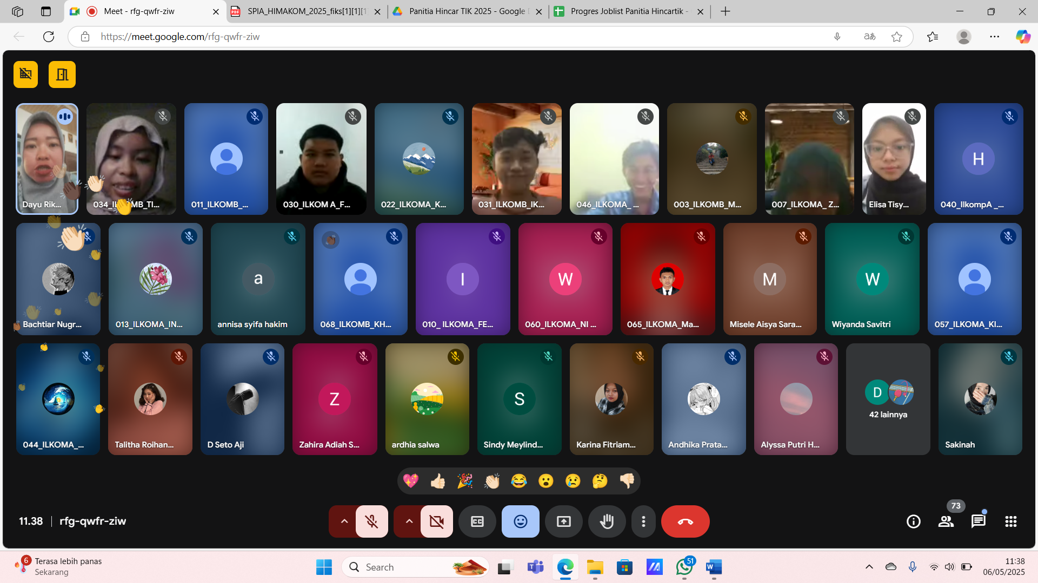Image resolution: width=1038 pixels, height=583 pixels.
Task: Open the meeting details info icon
Action: pyautogui.click(x=914, y=521)
